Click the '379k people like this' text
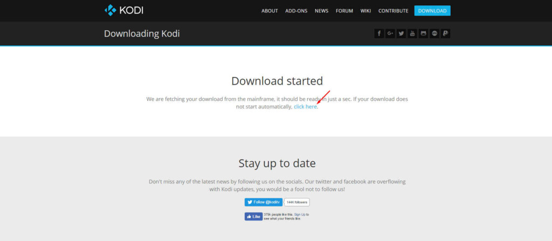This screenshot has width=552, height=241. click(x=279, y=214)
